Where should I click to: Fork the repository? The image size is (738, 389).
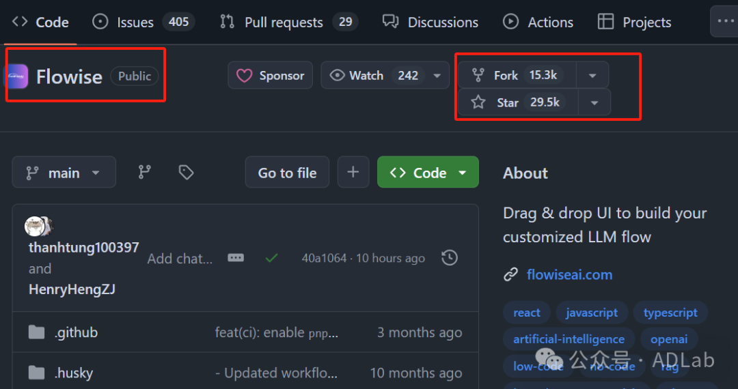coord(517,75)
